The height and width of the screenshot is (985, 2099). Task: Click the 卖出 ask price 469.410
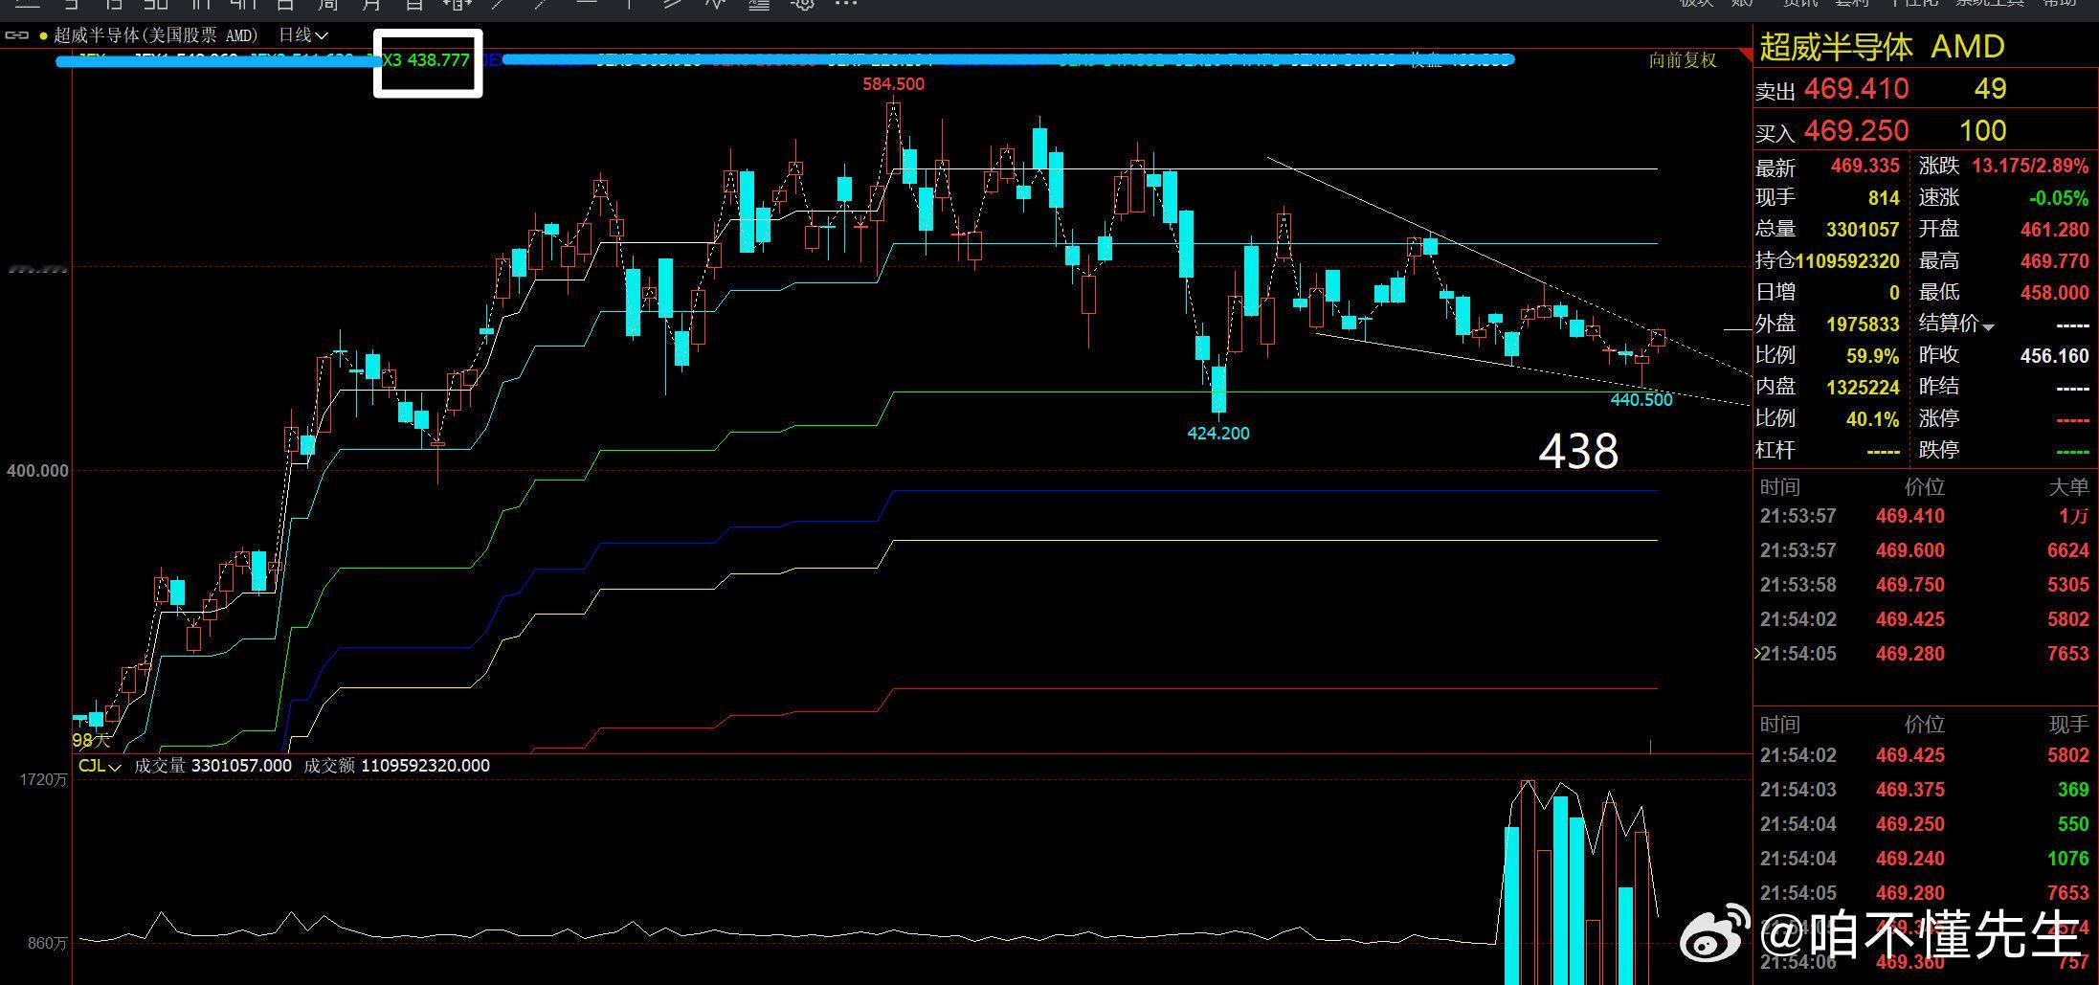[x=1856, y=89]
